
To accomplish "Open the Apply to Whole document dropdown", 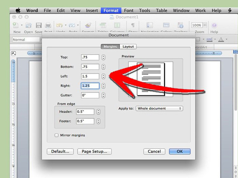I will (159, 108).
